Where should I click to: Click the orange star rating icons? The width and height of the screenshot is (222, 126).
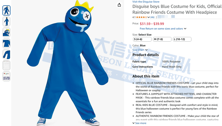141,17
